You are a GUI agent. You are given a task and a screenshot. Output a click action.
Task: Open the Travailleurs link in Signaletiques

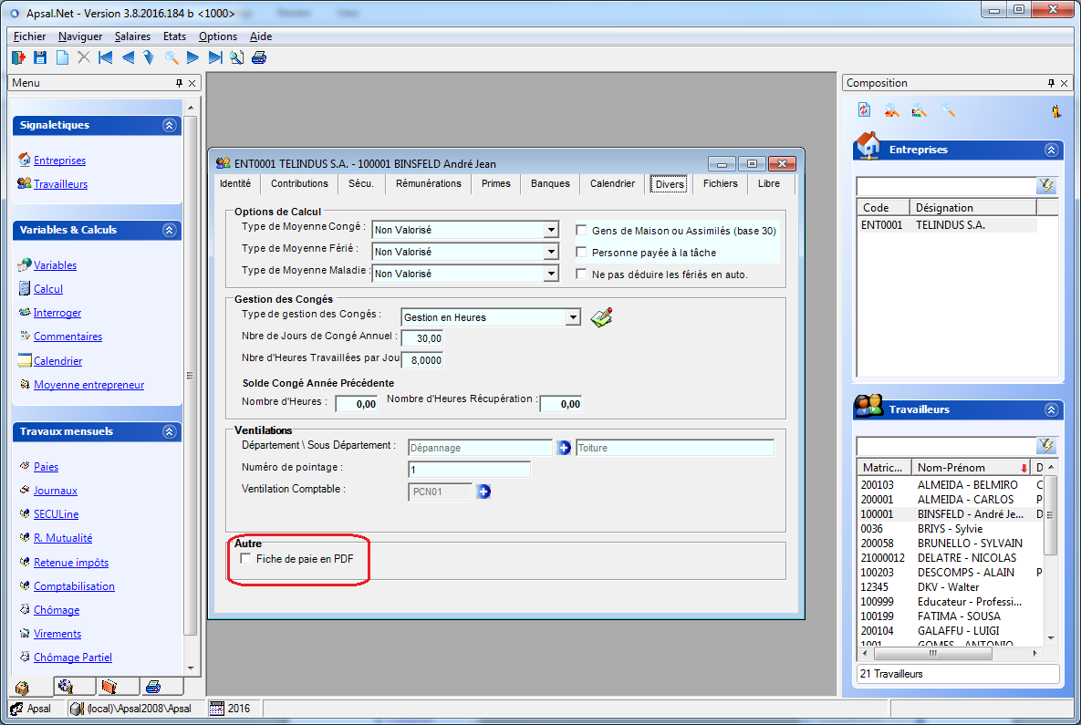tap(60, 184)
